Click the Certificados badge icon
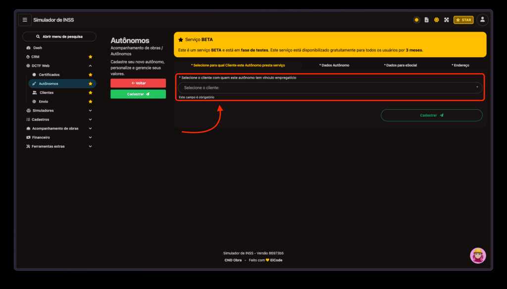Screen dimensions: 507x289 34,75
